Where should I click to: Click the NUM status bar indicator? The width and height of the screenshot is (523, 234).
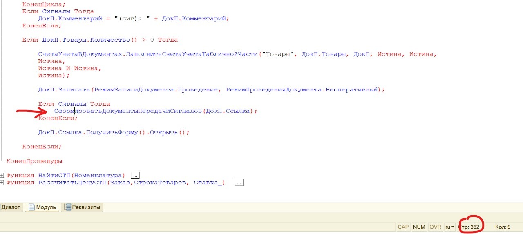tap(419, 227)
